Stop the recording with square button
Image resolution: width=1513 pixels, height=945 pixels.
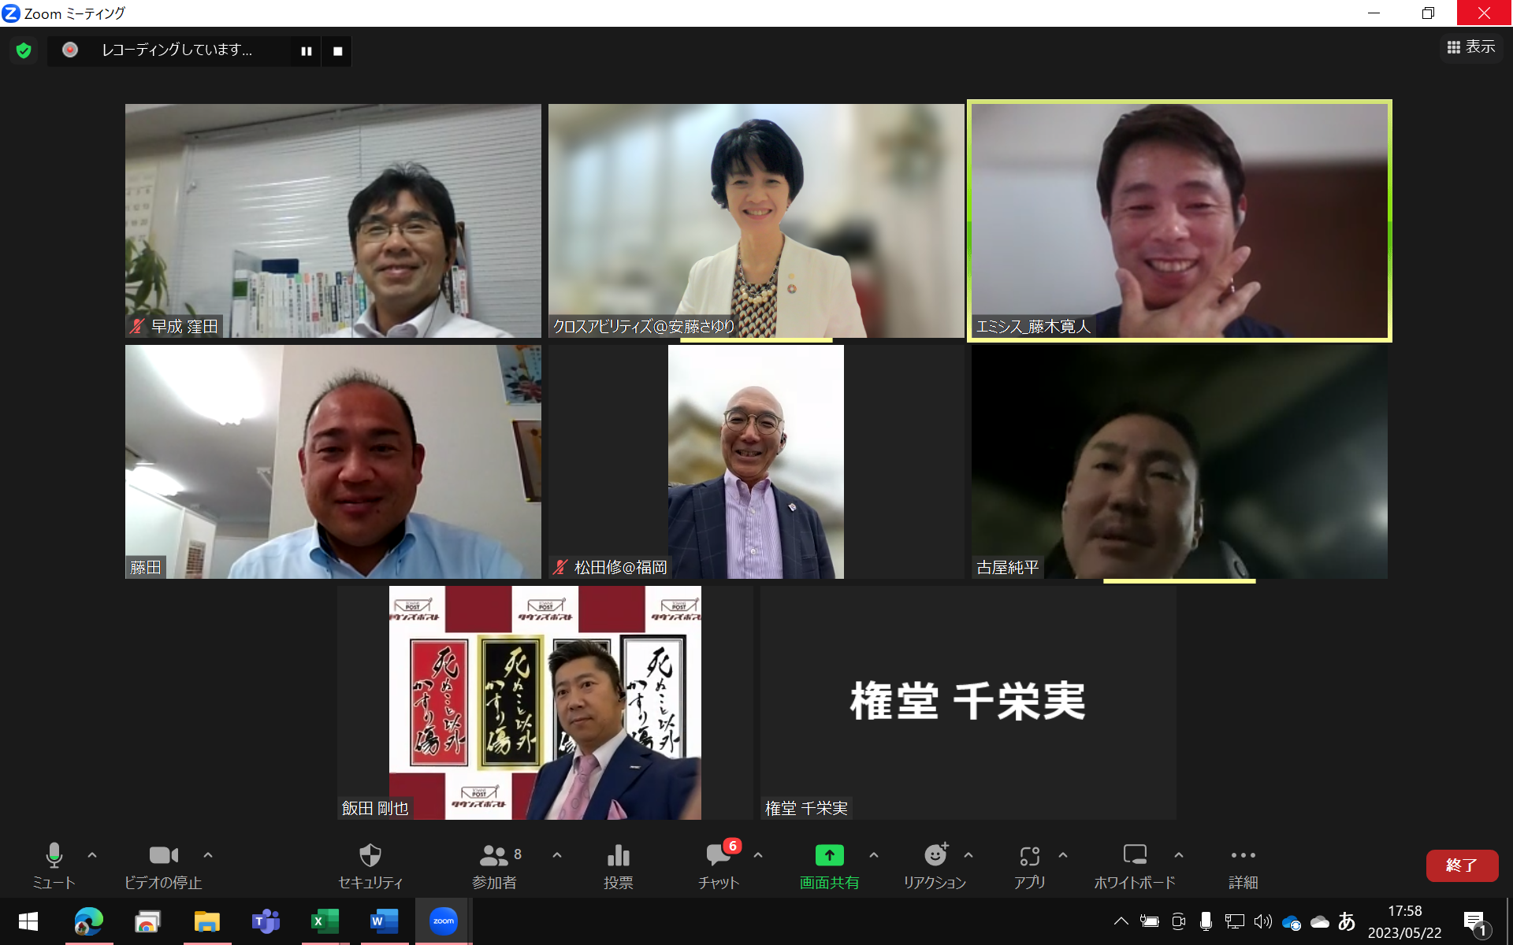[x=337, y=51]
